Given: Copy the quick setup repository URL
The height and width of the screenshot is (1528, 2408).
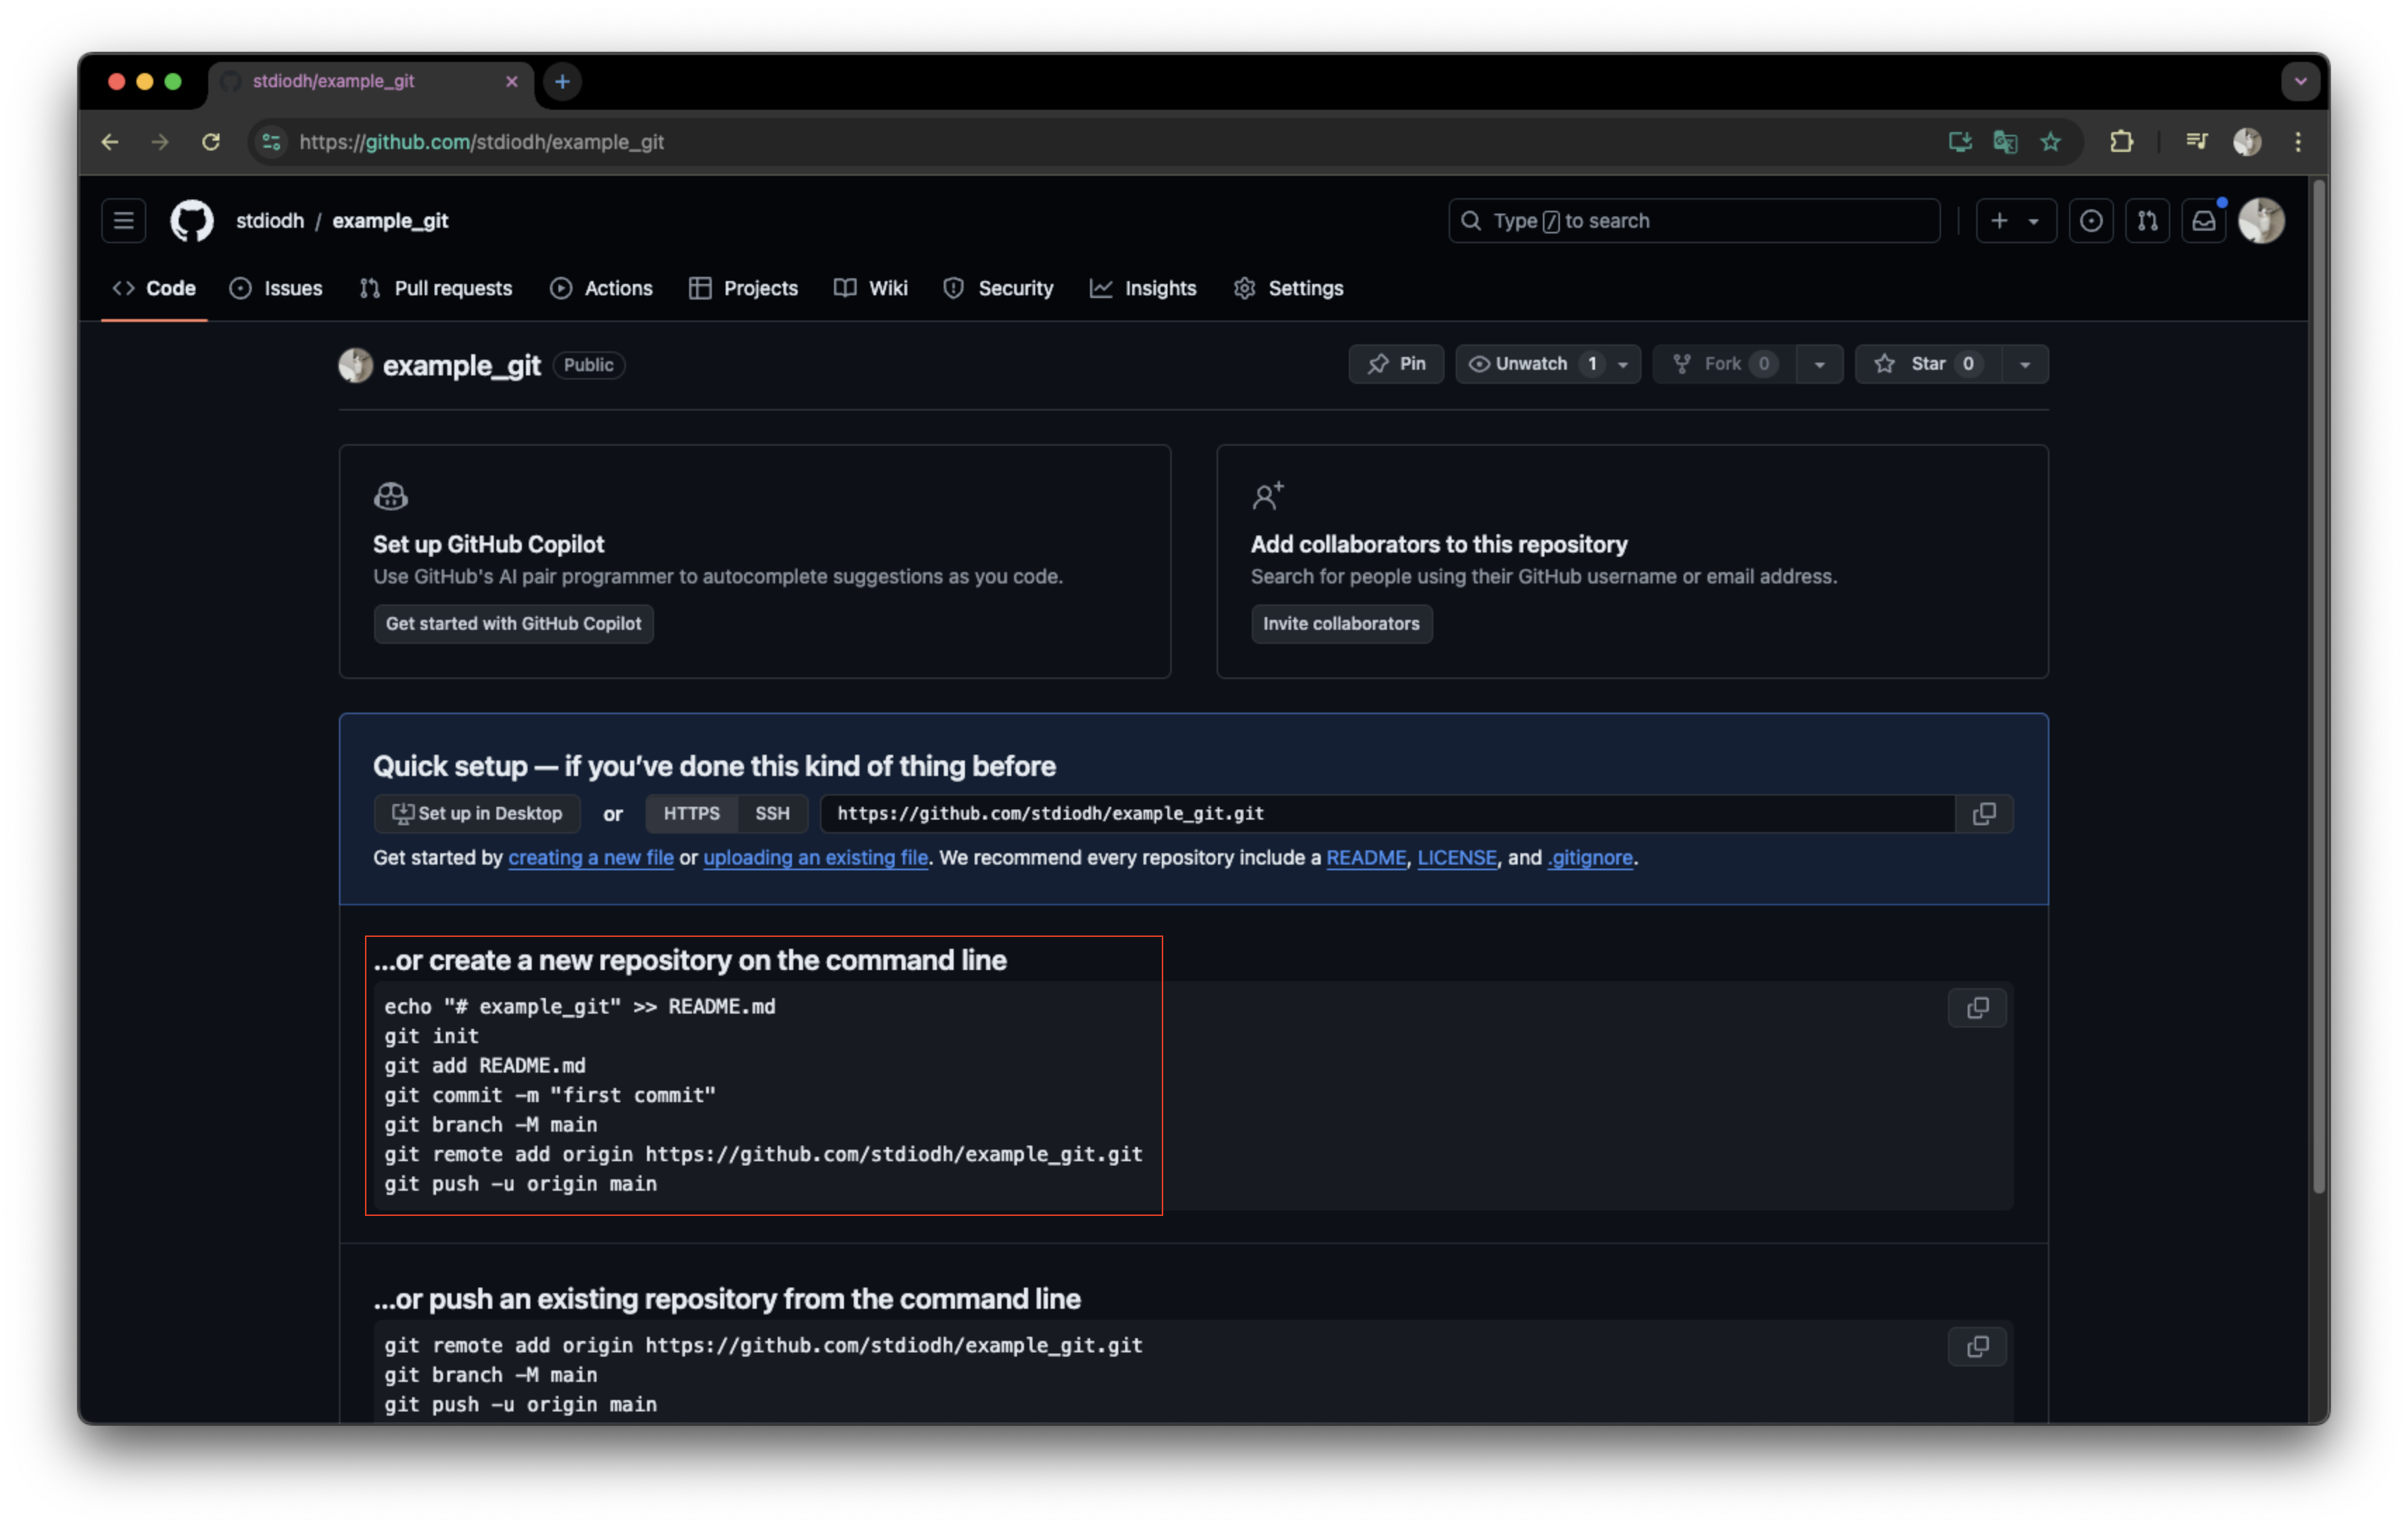Looking at the screenshot, I should tap(1984, 813).
